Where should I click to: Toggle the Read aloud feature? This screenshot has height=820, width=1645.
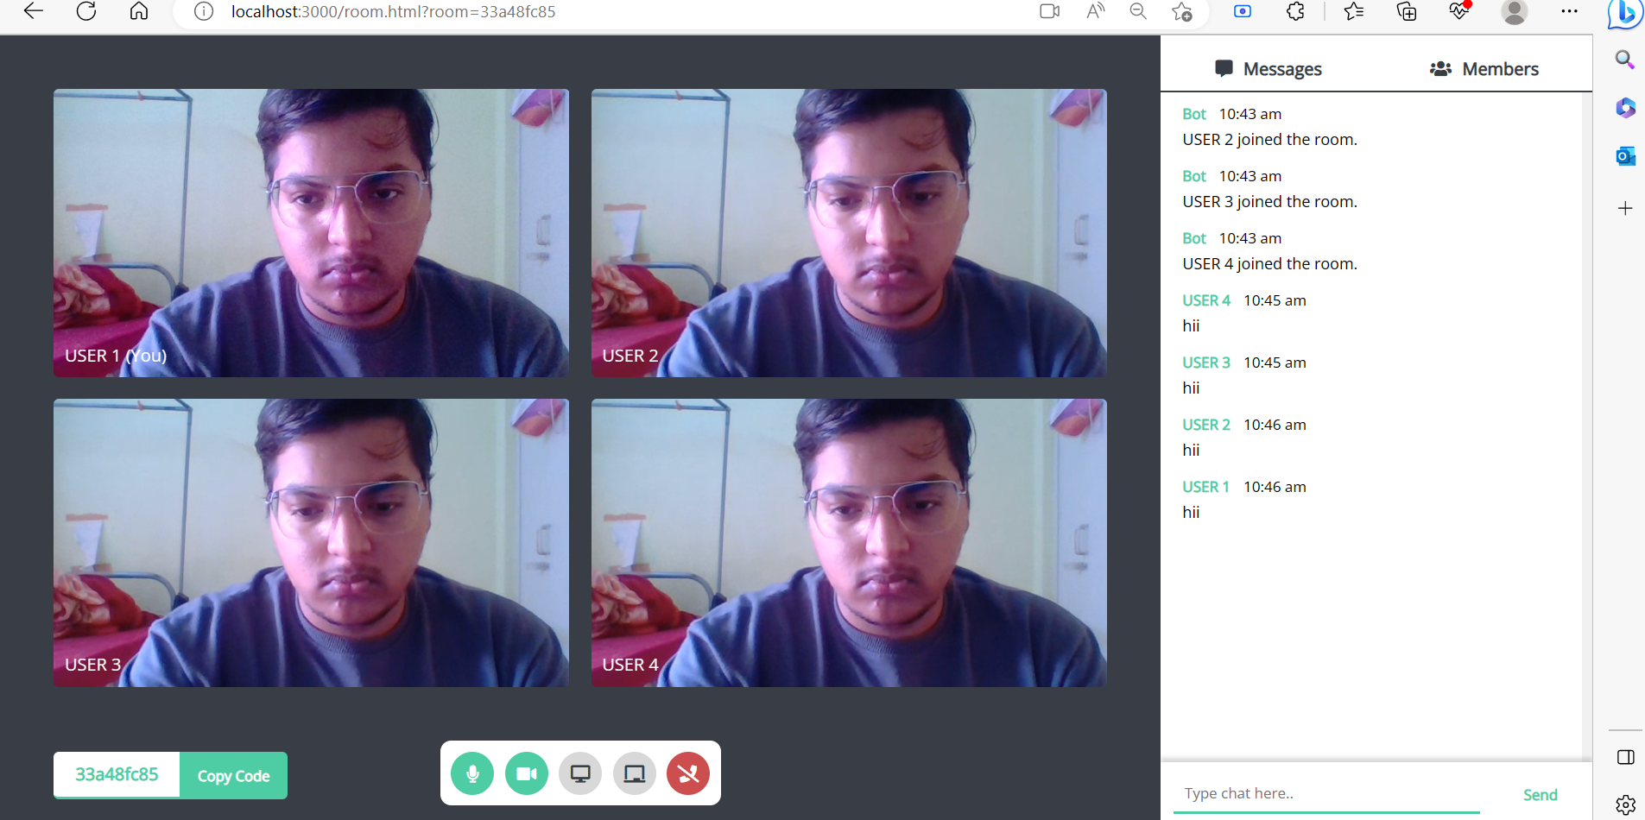1094,12
